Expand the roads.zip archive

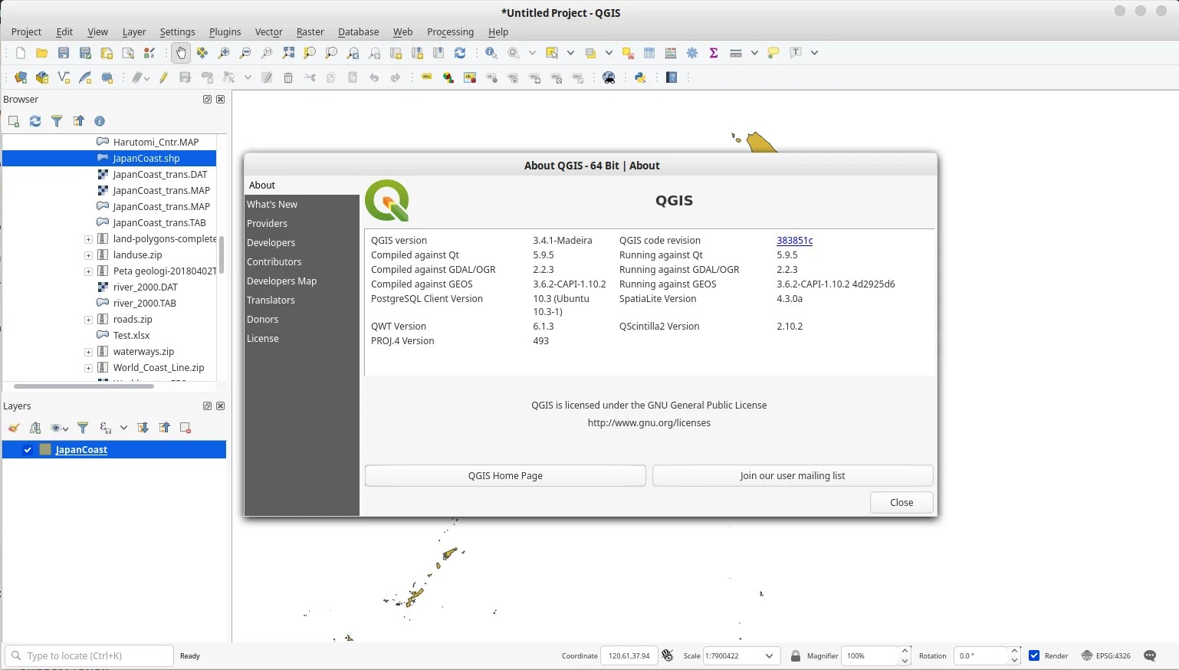click(x=88, y=320)
